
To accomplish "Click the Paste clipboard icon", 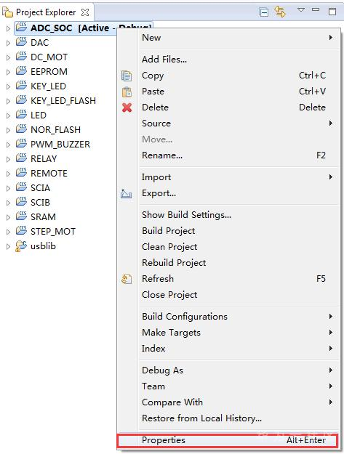I will 127,92.
